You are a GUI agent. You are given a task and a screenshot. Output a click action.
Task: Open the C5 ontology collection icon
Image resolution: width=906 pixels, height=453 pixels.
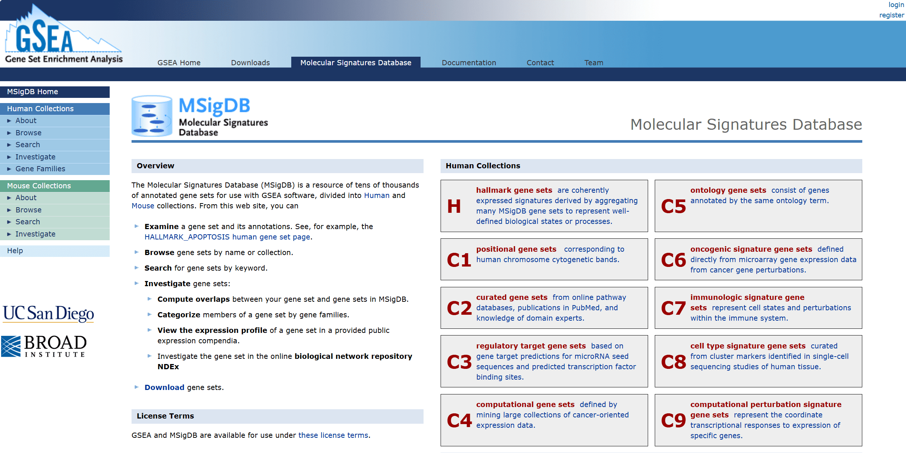(x=673, y=206)
